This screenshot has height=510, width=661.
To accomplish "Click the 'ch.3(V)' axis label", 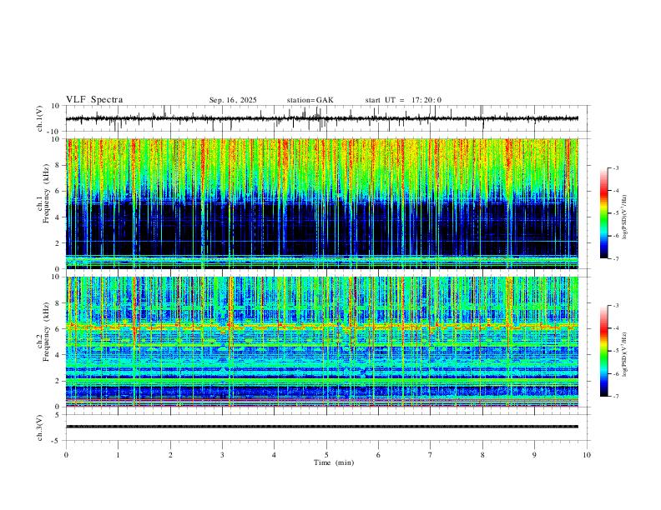I will point(40,427).
